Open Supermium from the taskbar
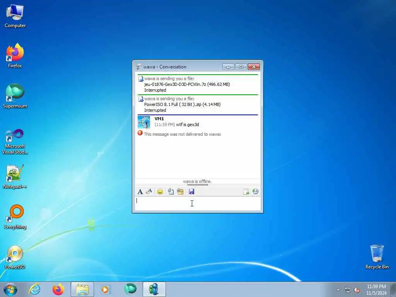396x297 pixels. (130, 289)
